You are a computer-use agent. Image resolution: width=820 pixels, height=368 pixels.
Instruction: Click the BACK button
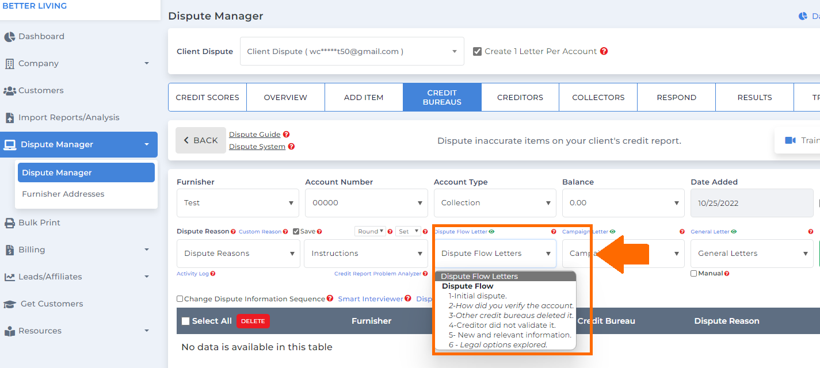[x=200, y=140]
